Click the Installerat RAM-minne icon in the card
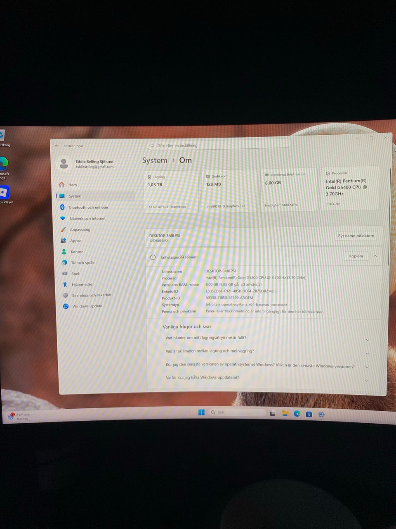 (266, 175)
